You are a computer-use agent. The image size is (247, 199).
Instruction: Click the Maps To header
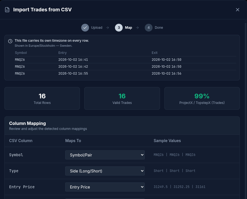73,141
